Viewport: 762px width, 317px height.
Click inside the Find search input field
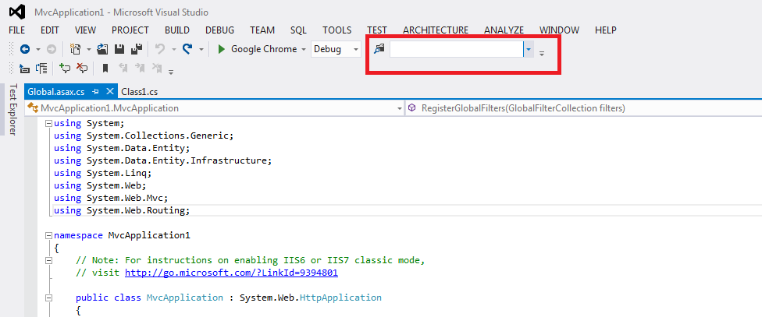coord(456,49)
